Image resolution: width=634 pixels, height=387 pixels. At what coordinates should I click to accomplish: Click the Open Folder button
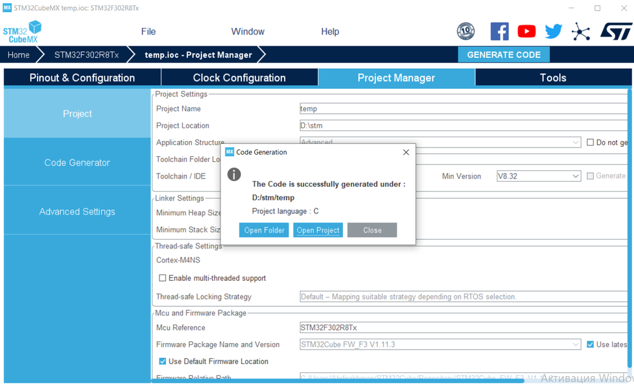[x=264, y=230]
